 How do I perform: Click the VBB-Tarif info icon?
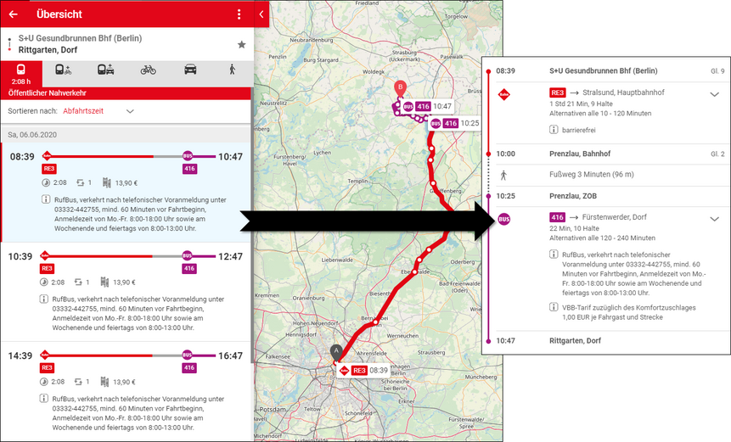point(554,307)
